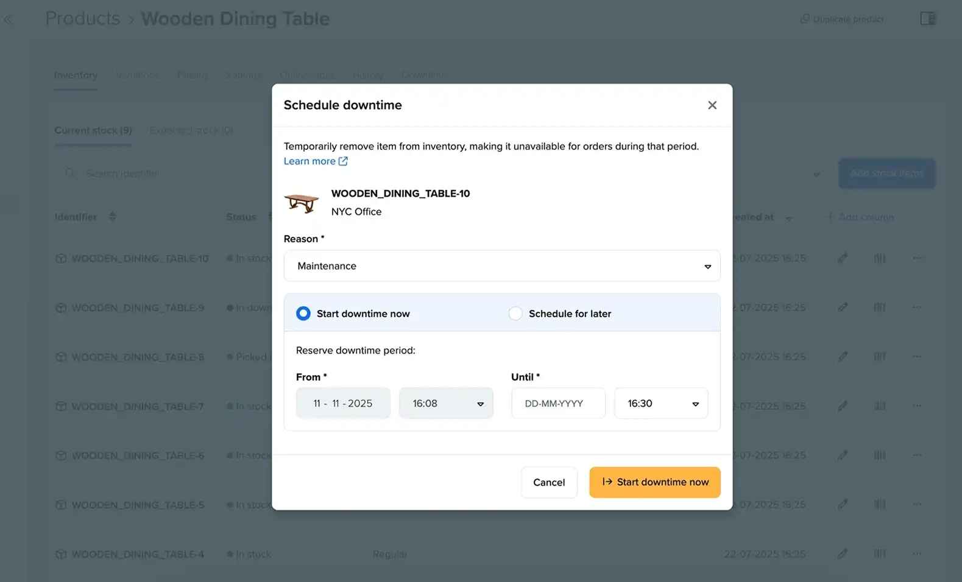The image size is (962, 582).
Task: Click edit pencil for WOODEN_DINING_TABLE-10 row
Action: click(x=843, y=258)
